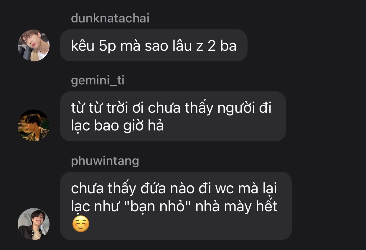Click the line "lạc bao giờ hả"
Screen dimensions: 366x250
pyautogui.click(x=117, y=126)
